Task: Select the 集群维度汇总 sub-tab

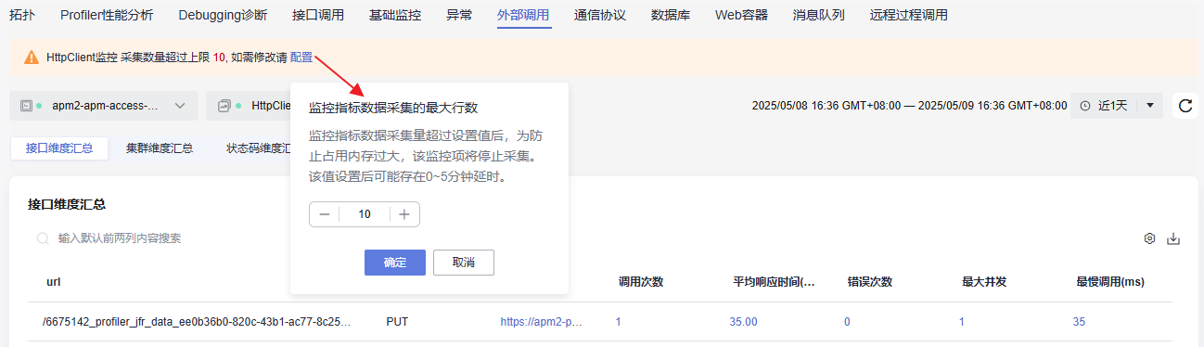Action: (160, 148)
